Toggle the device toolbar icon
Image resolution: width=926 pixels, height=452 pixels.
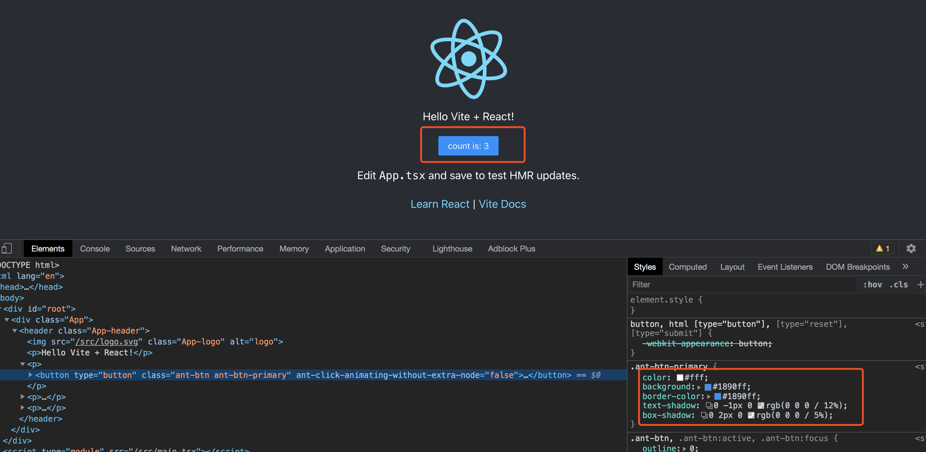[7, 248]
